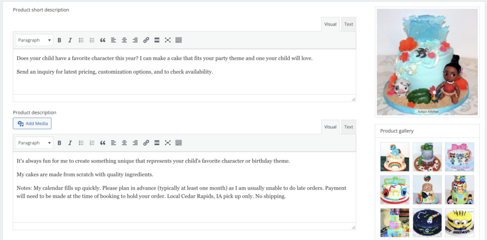
Task: Open Paragraph format dropdown in short description
Action: [x=34, y=40]
